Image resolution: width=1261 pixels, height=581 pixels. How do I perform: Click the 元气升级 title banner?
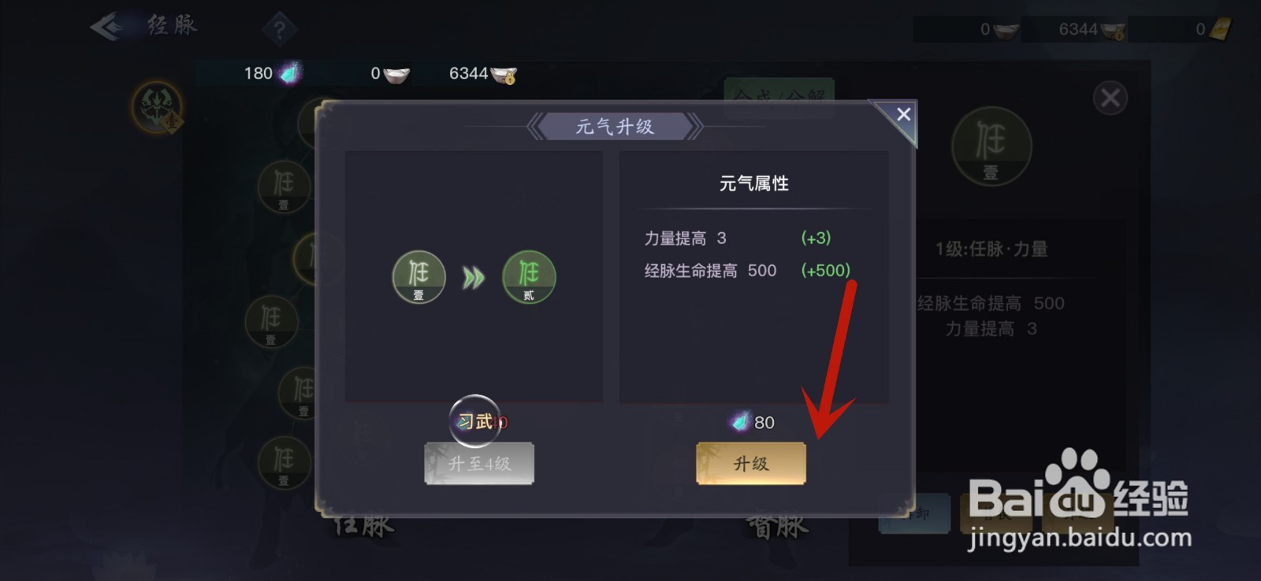[x=615, y=126]
